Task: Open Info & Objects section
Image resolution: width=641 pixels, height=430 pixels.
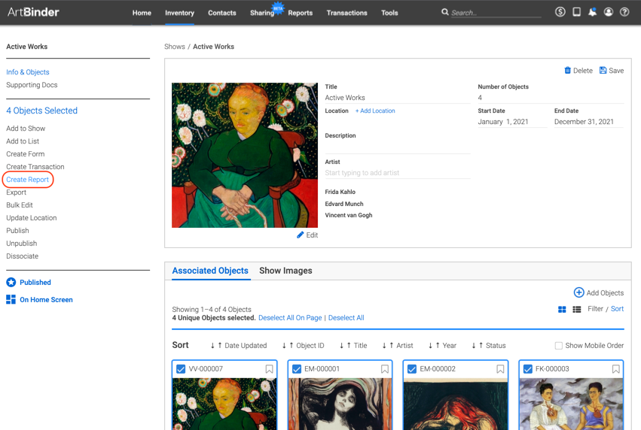Action: pyautogui.click(x=28, y=72)
